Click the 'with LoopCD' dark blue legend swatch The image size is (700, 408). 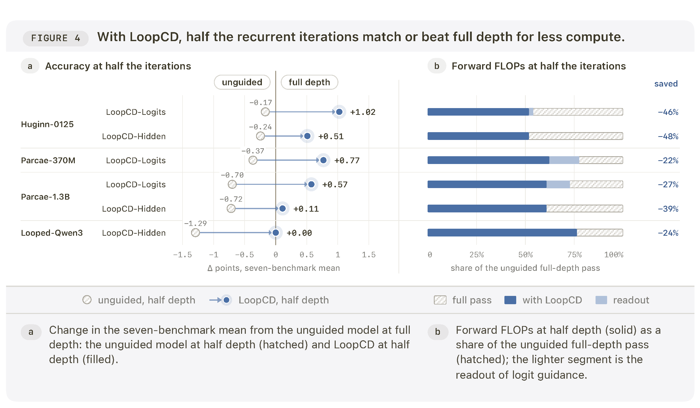510,300
